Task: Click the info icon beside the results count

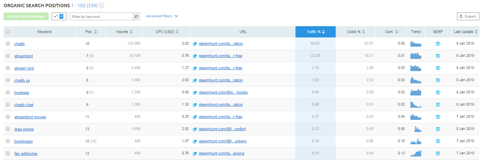Action: [101, 5]
